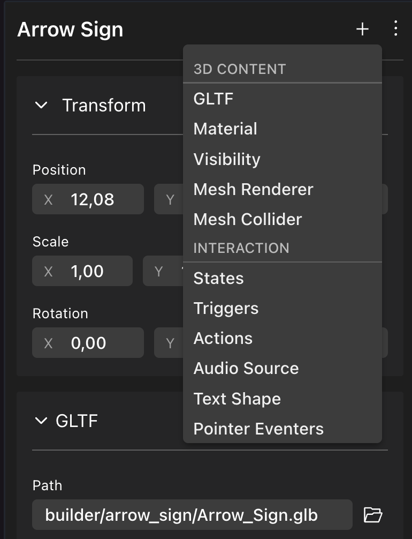Choose Audio Source from the list

[x=246, y=368]
